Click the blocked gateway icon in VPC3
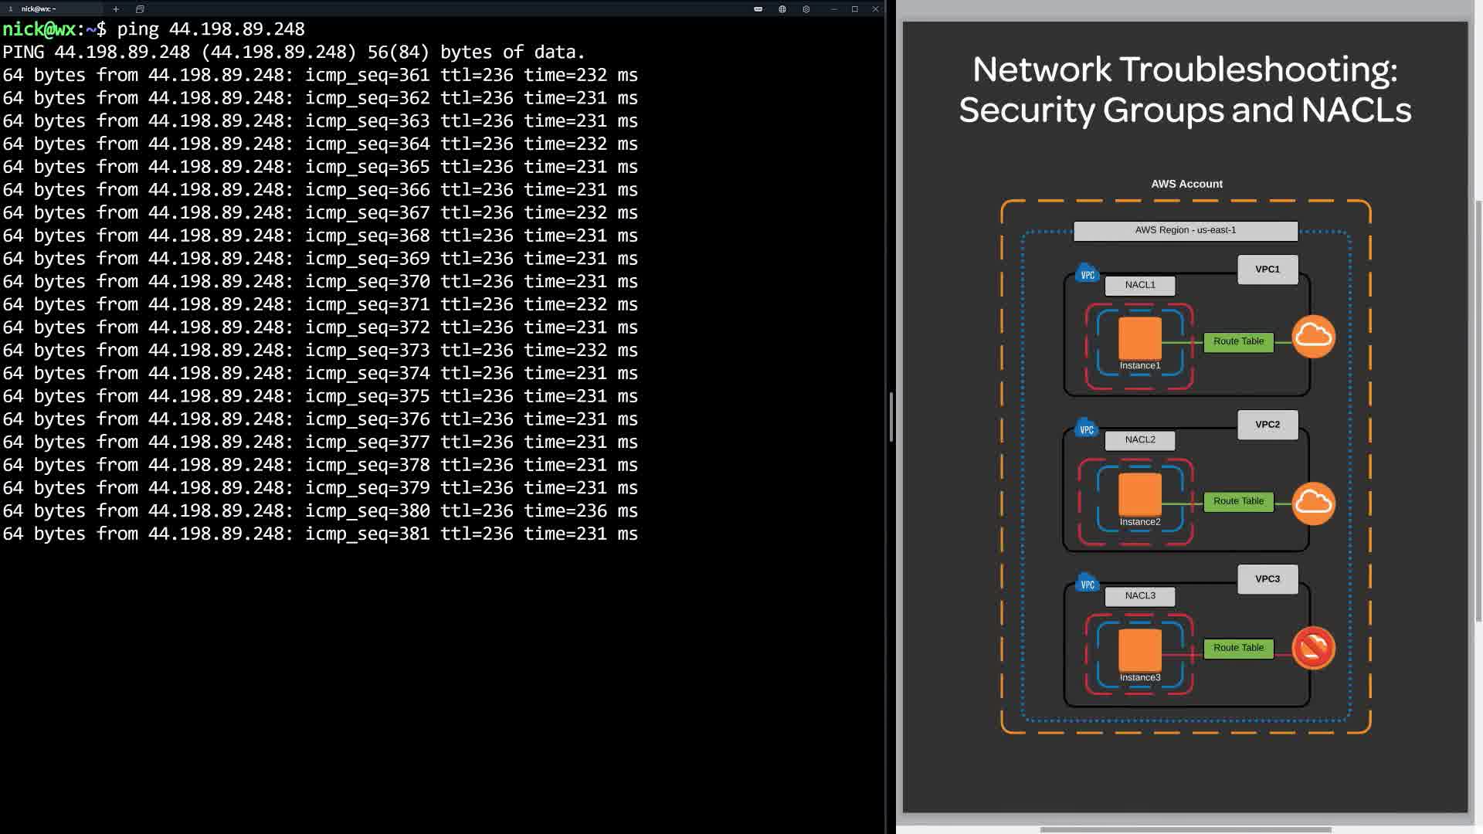The height and width of the screenshot is (834, 1483). [x=1313, y=648]
